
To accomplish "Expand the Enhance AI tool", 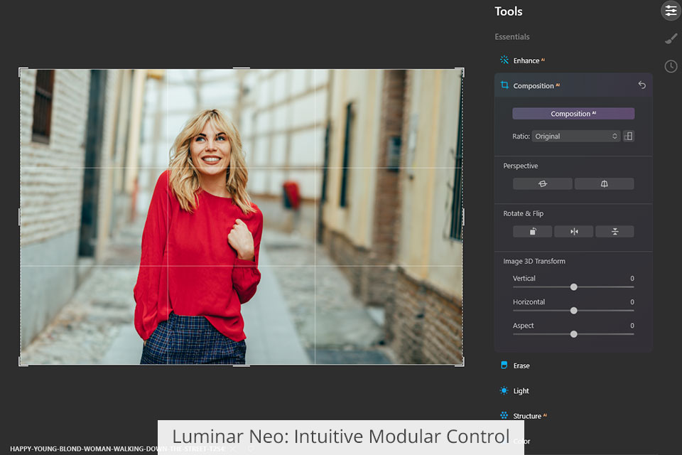I will [529, 60].
